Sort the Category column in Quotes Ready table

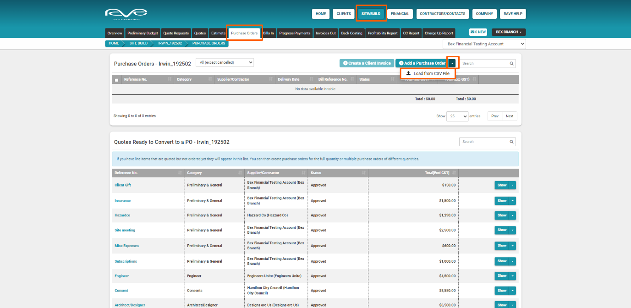click(x=240, y=173)
